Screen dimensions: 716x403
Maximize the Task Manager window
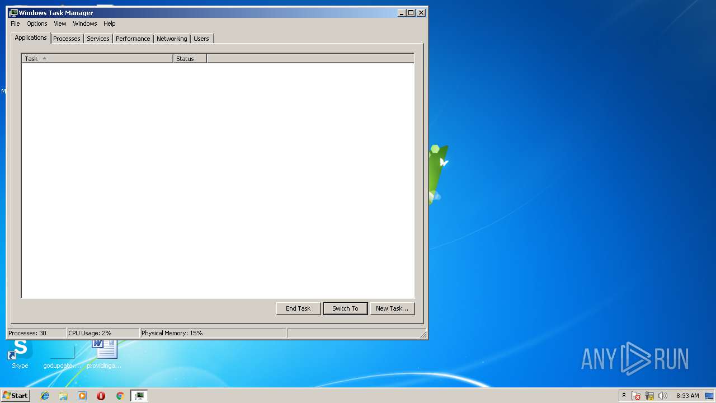tap(411, 12)
